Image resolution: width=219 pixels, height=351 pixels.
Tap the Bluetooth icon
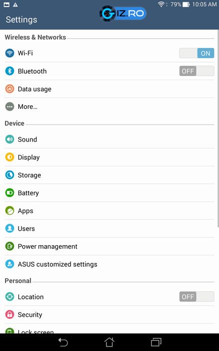tap(9, 71)
